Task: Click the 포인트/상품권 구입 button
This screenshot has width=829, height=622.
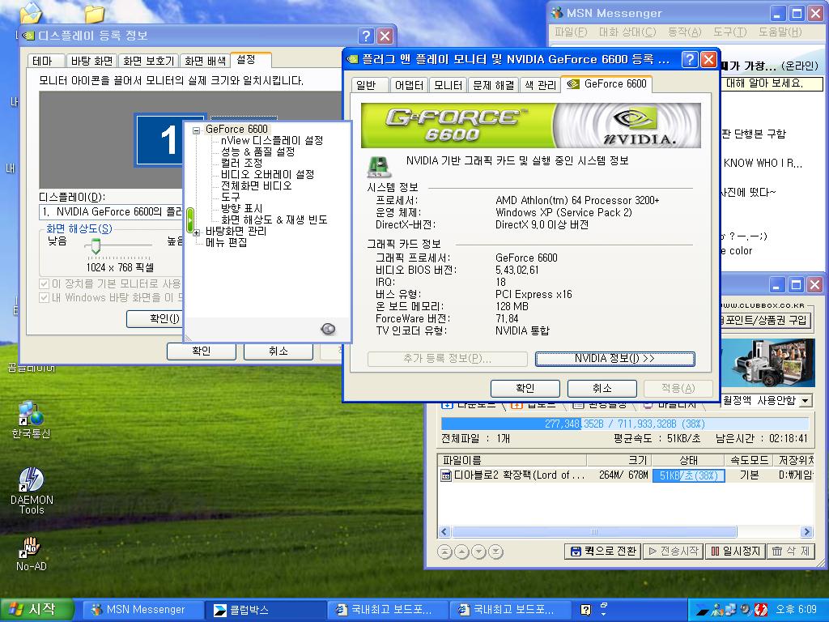Action: point(766,320)
